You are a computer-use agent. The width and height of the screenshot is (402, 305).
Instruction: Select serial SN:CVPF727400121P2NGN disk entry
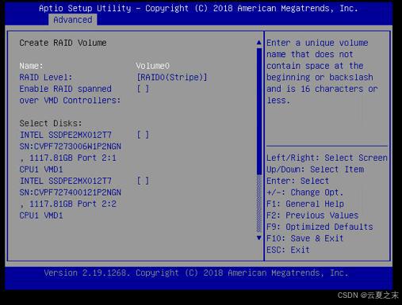coord(70,193)
